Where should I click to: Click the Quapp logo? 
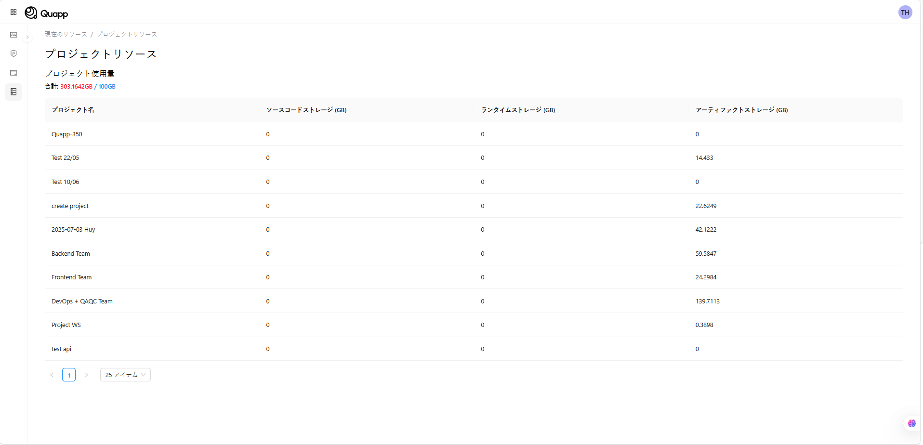pos(47,13)
